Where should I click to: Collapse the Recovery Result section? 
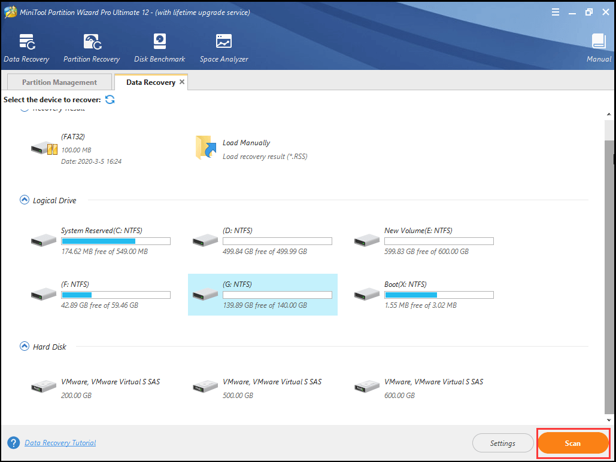point(24,108)
